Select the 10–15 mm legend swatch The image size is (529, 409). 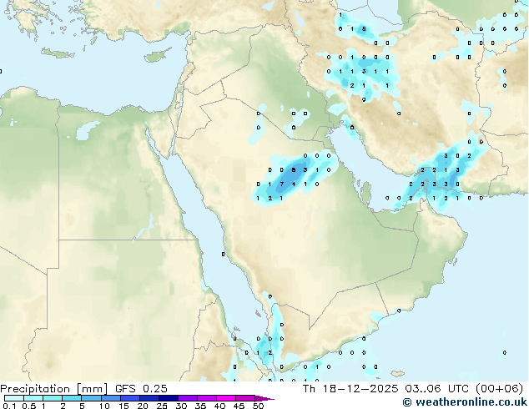[x=111, y=398]
